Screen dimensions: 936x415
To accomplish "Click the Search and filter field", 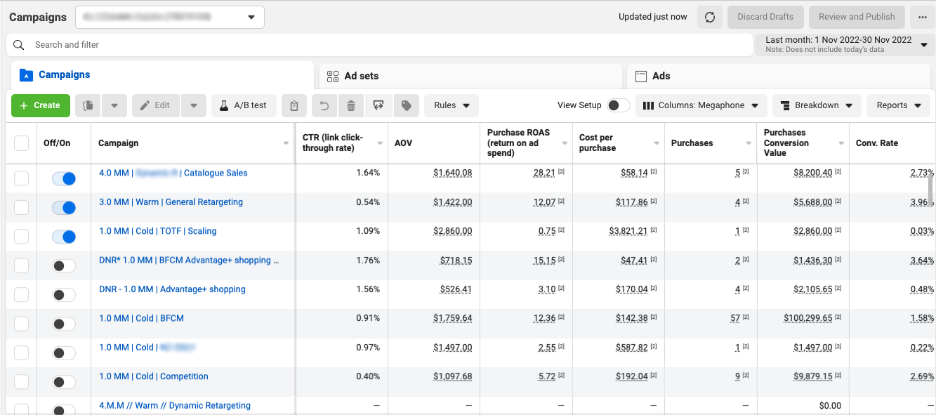I will (379, 45).
